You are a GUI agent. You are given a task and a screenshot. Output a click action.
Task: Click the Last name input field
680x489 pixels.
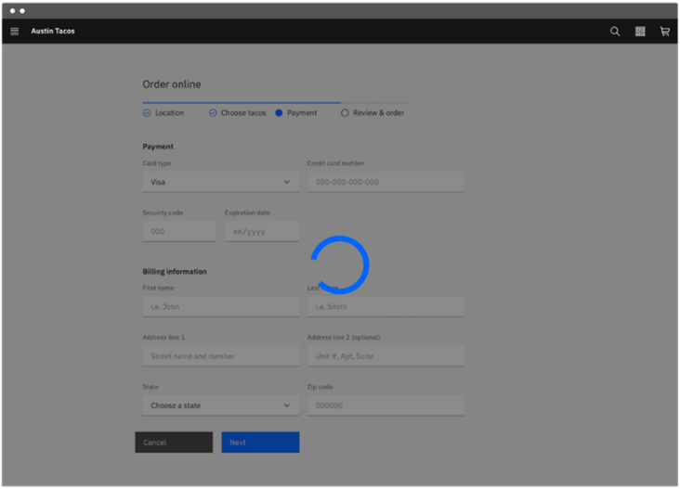coord(386,306)
